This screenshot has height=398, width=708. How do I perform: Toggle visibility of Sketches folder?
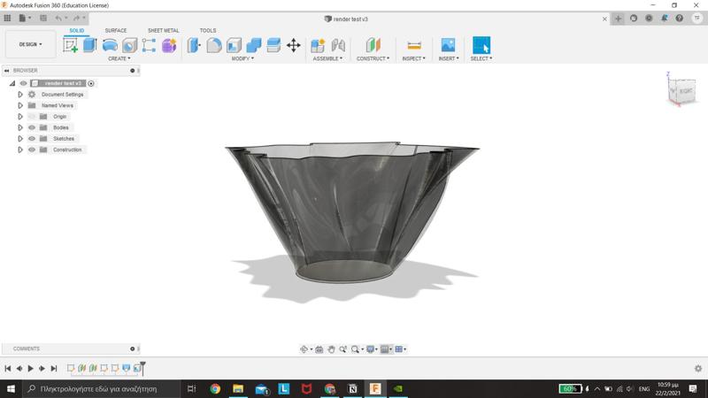pos(32,139)
